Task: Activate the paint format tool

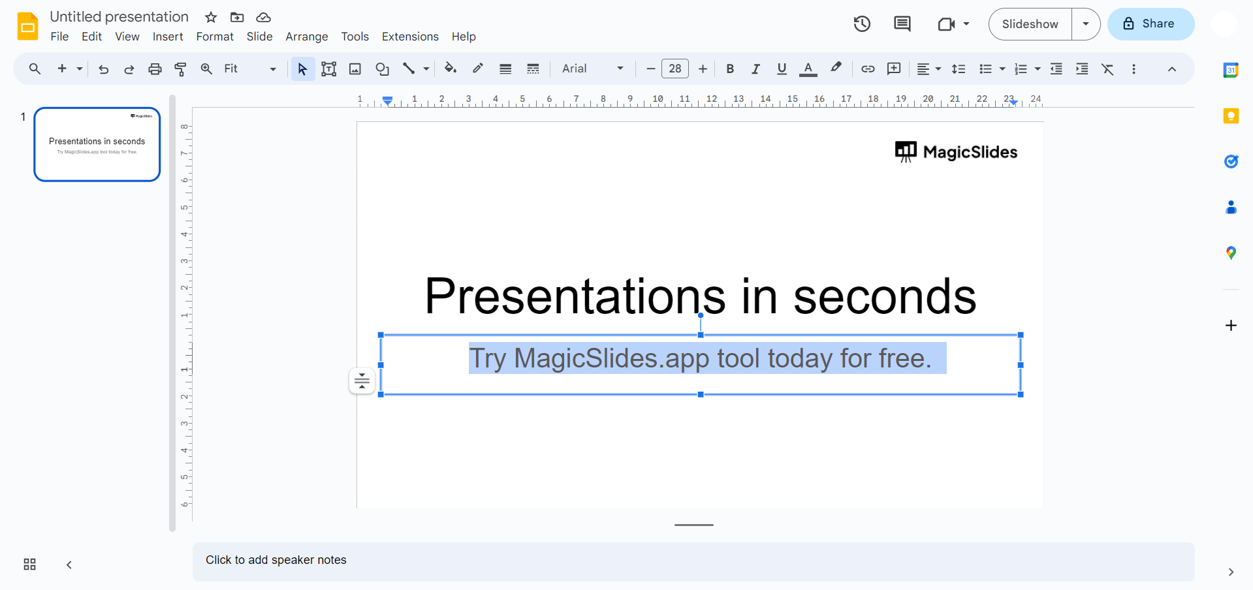Action: pos(181,69)
